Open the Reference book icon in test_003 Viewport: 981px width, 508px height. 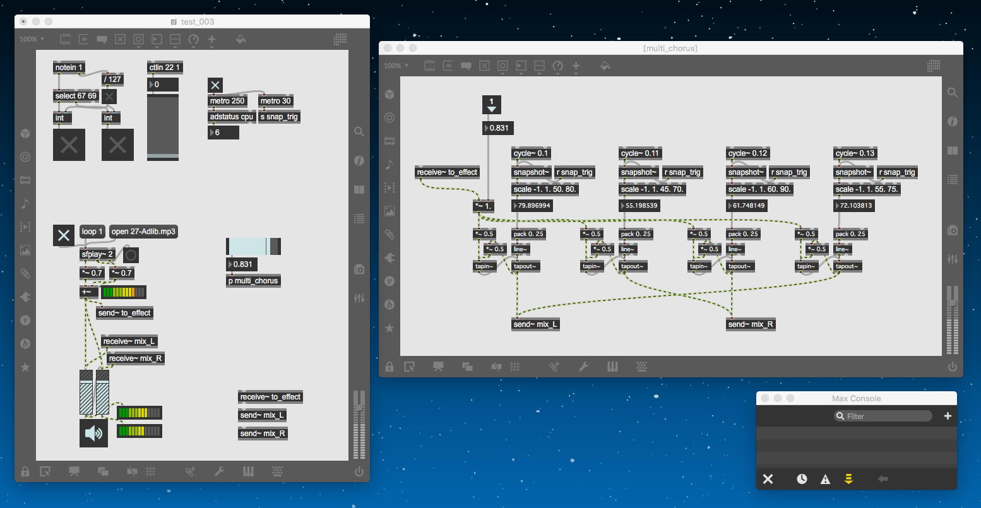coord(359,189)
